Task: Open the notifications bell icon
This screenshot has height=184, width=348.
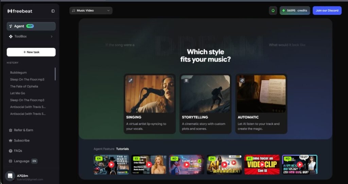Action: [273, 11]
